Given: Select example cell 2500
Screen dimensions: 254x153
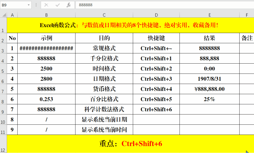Looking at the screenshot, I should click(x=46, y=68).
